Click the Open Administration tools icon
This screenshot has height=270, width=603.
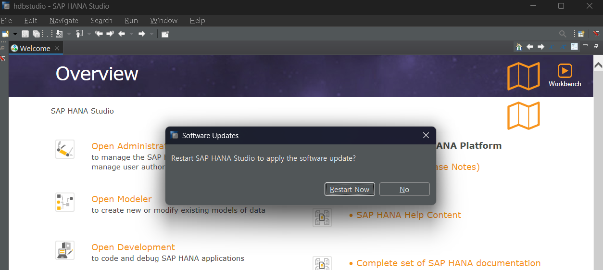click(x=65, y=149)
